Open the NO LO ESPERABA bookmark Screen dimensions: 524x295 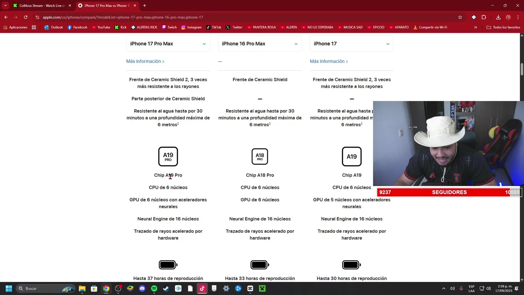click(x=318, y=27)
